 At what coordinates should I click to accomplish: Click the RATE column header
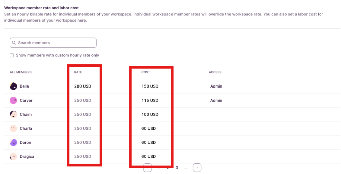point(78,72)
